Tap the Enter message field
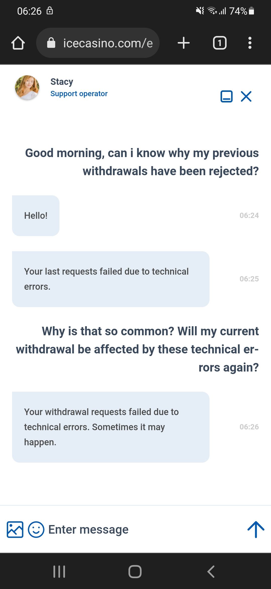 [141, 529]
